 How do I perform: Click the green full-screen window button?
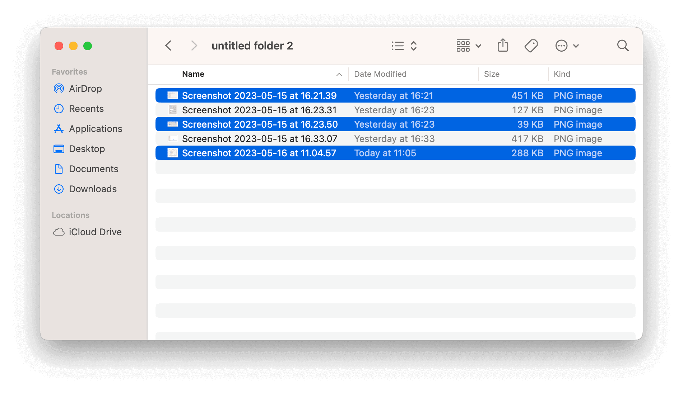(87, 46)
